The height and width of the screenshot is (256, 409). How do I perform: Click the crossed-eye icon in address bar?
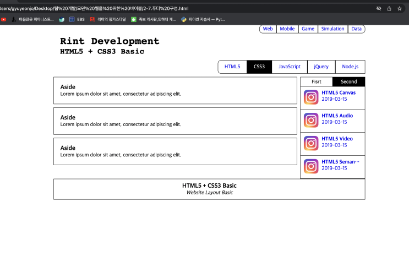379,9
